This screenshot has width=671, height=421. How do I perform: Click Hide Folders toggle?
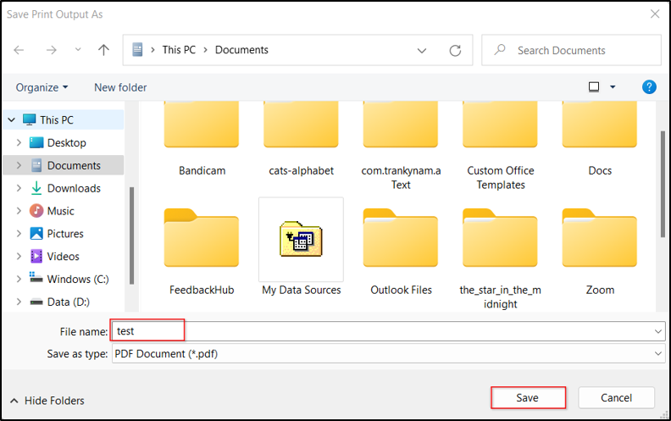pos(47,401)
